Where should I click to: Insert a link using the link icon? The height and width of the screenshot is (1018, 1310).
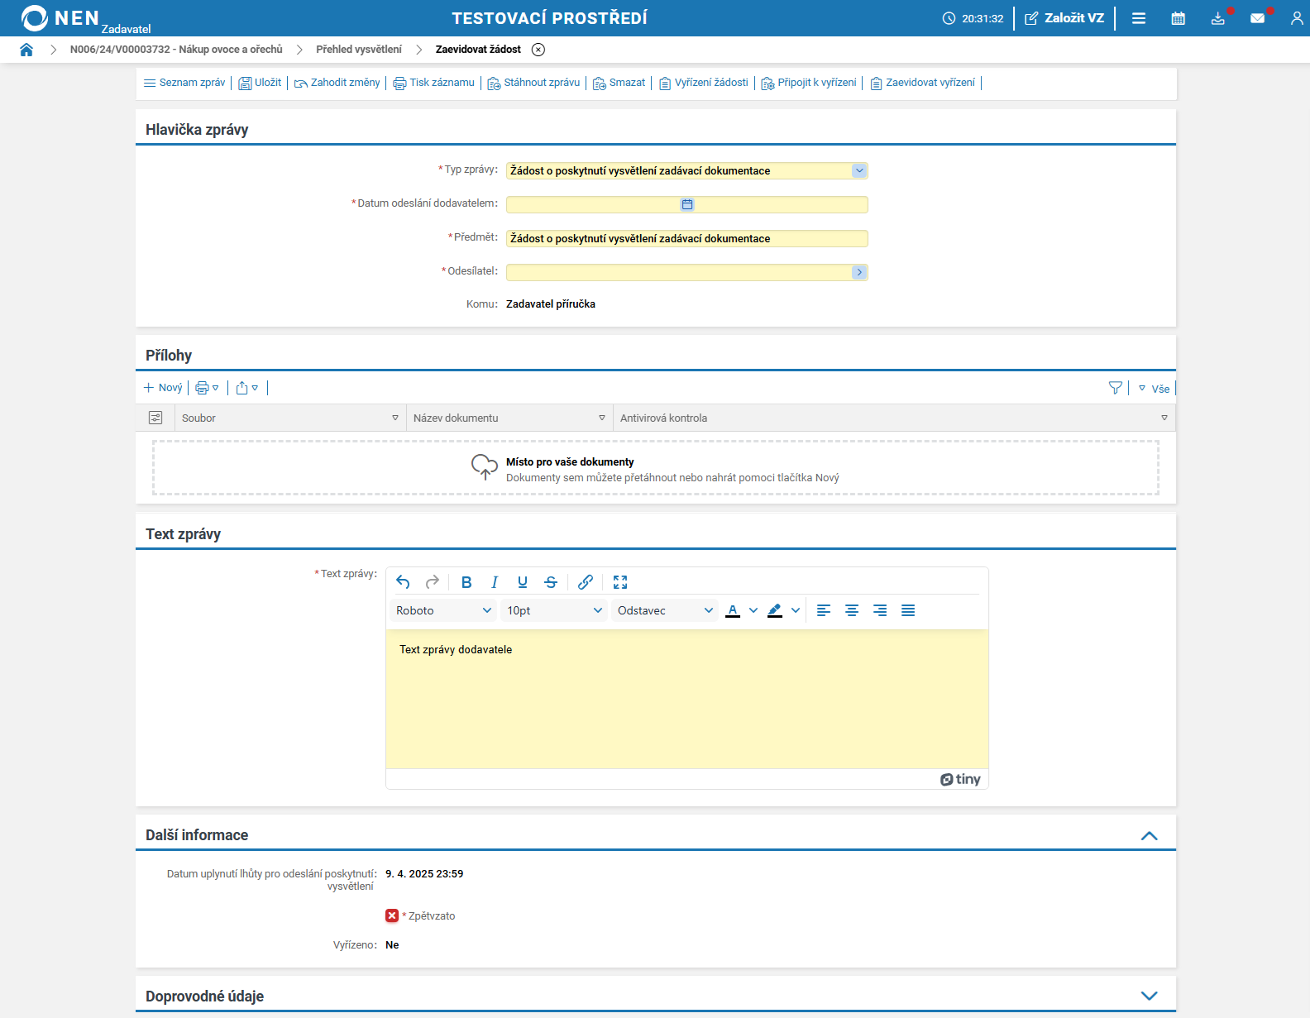(x=586, y=582)
